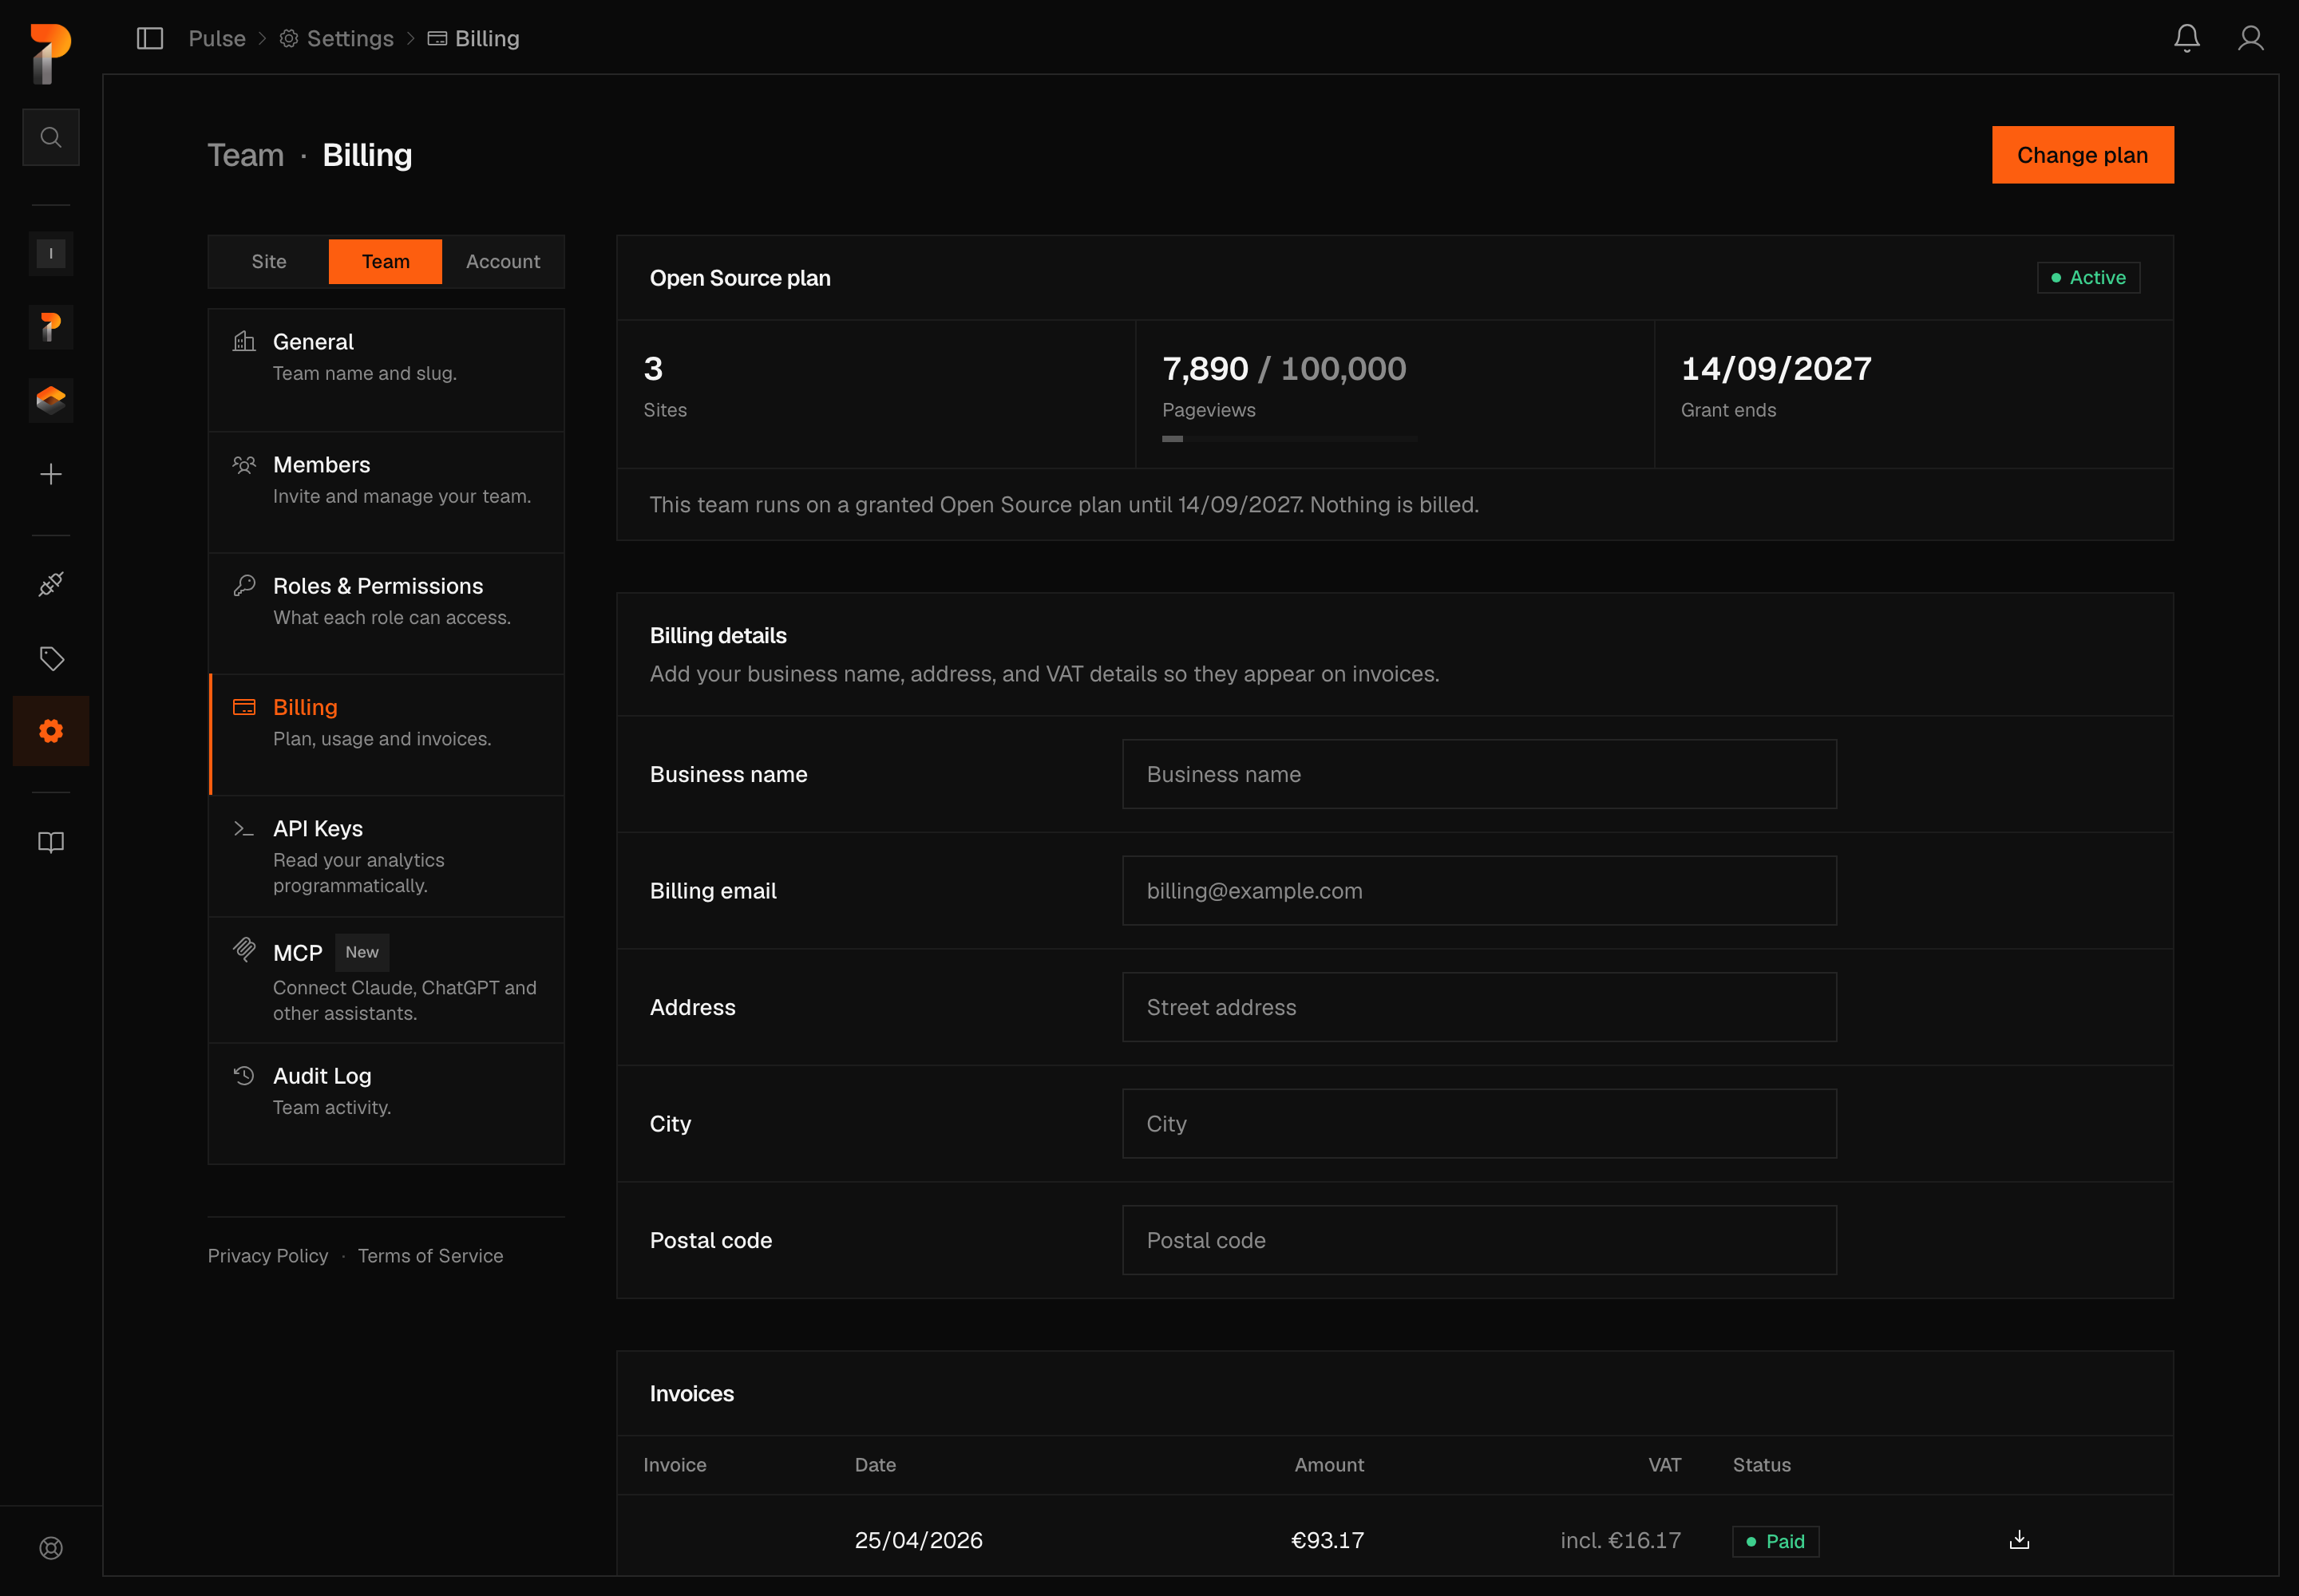Focus the Postal code input field
Viewport: 2299px width, 1596px height.
click(x=1480, y=1241)
